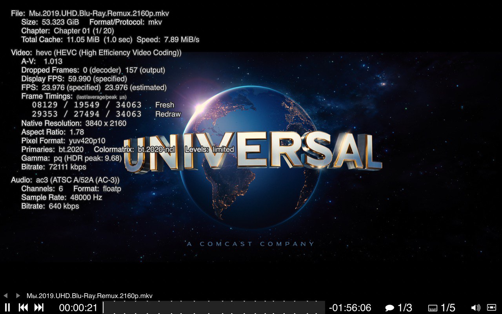Click the "Sample Rate: 48000 Hz" stat
Image resolution: width=502 pixels, height=314 pixels.
pos(62,197)
